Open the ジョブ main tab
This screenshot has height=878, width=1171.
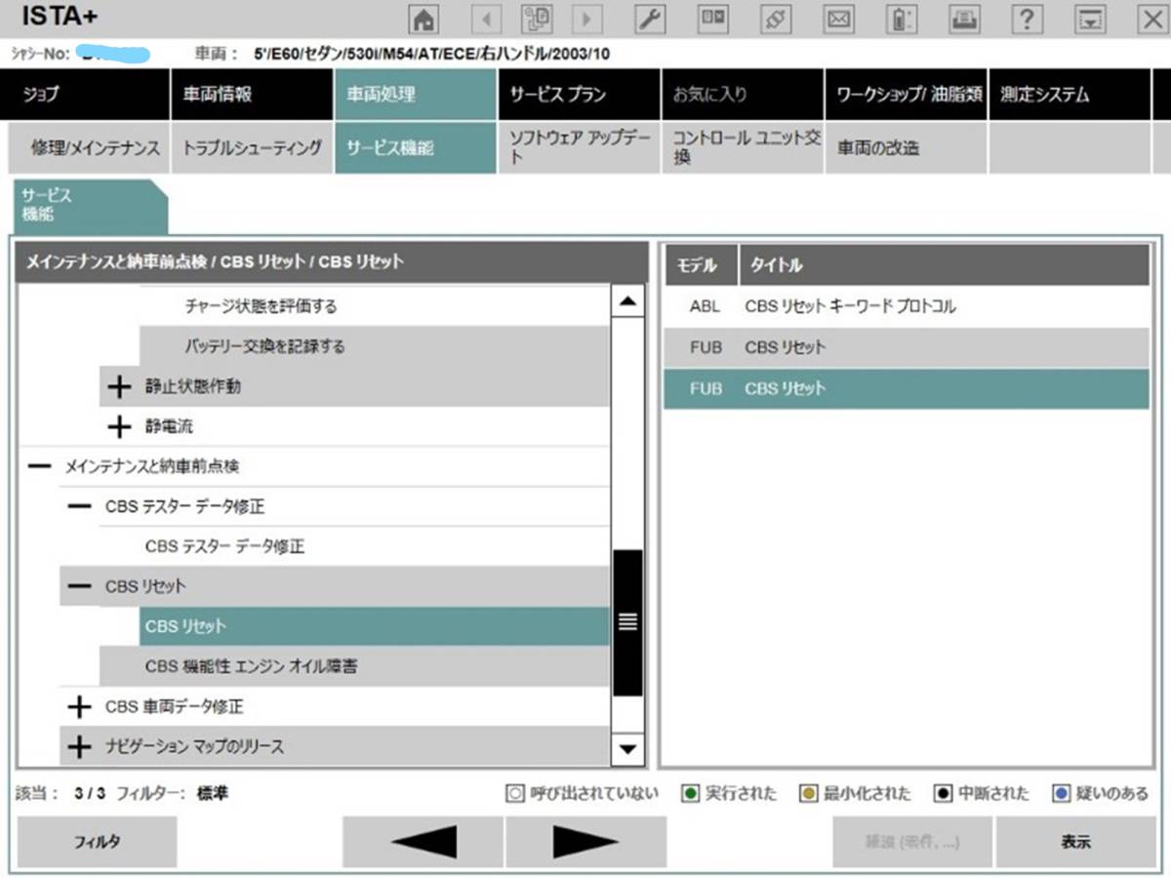(85, 95)
